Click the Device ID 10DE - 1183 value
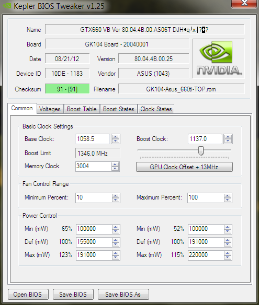The height and width of the screenshot is (305, 259). coord(67,73)
